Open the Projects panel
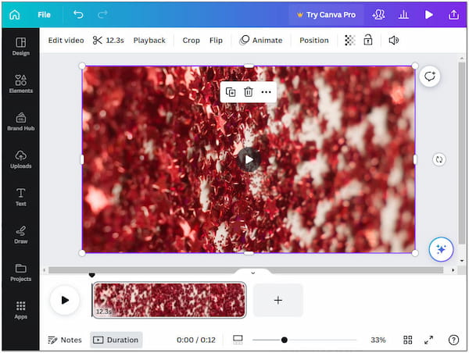This screenshot has width=469, height=353. tap(20, 273)
